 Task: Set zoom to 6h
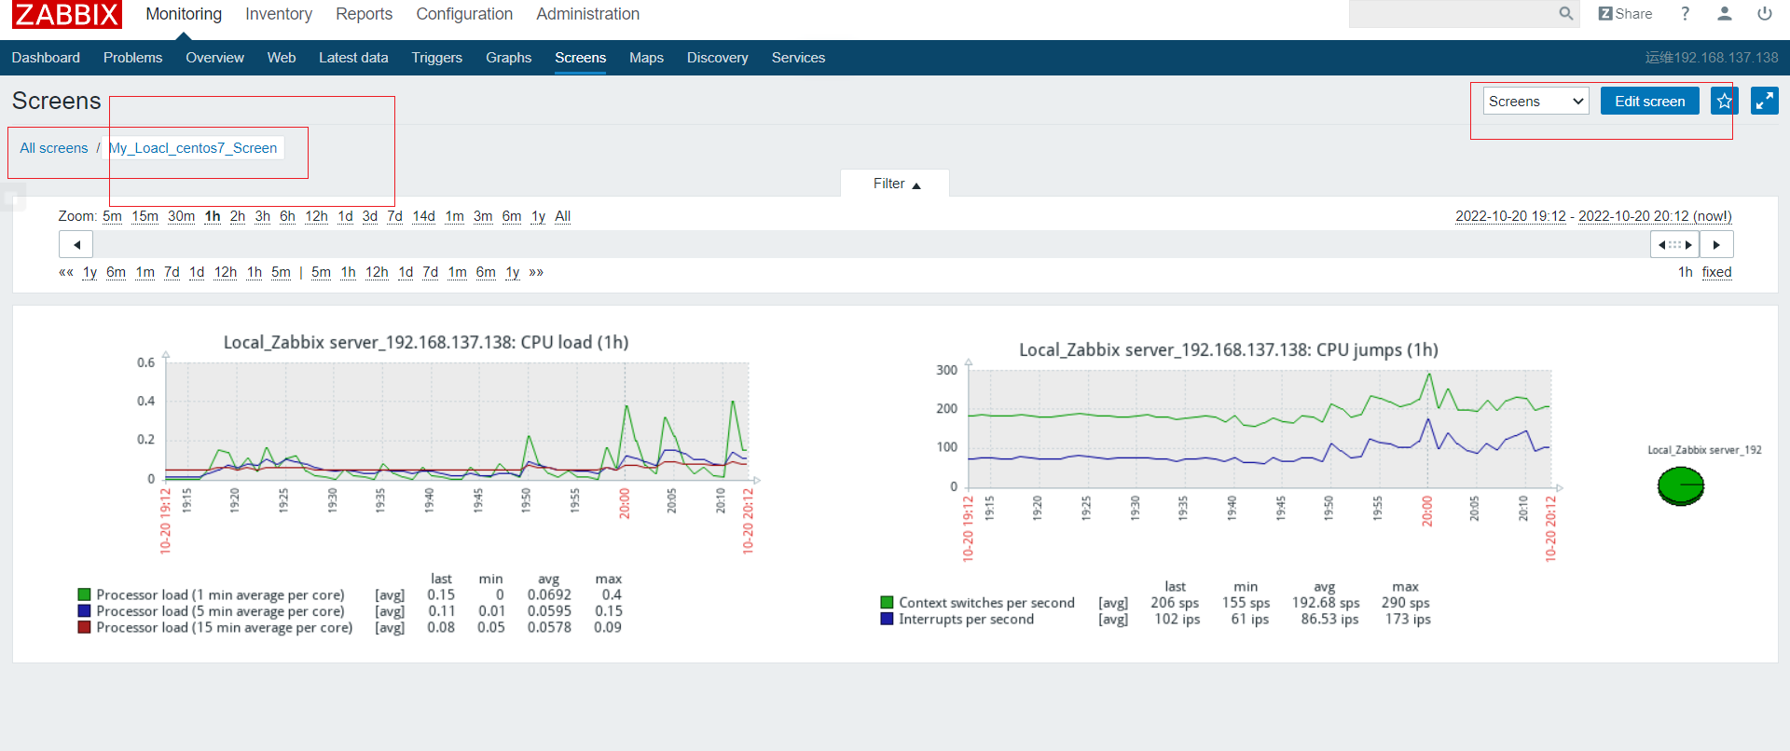click(x=287, y=216)
